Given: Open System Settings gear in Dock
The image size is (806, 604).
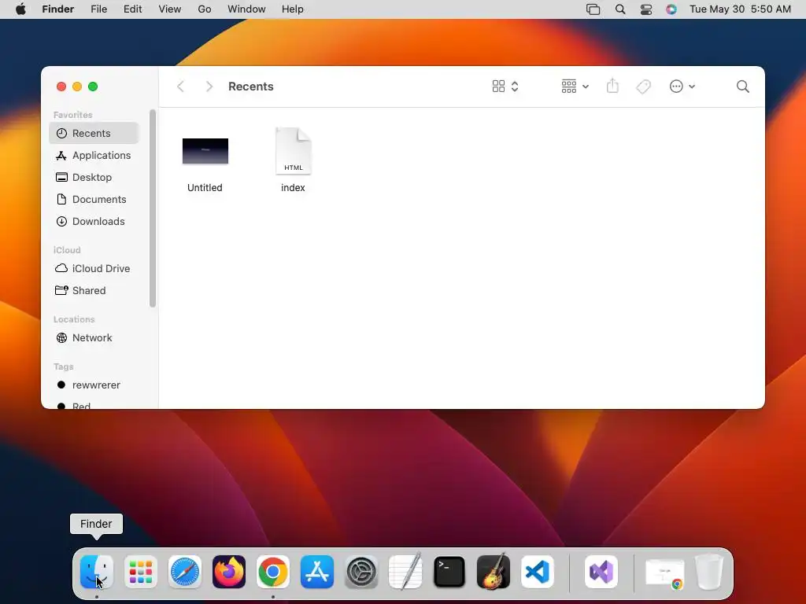Looking at the screenshot, I should tap(361, 572).
